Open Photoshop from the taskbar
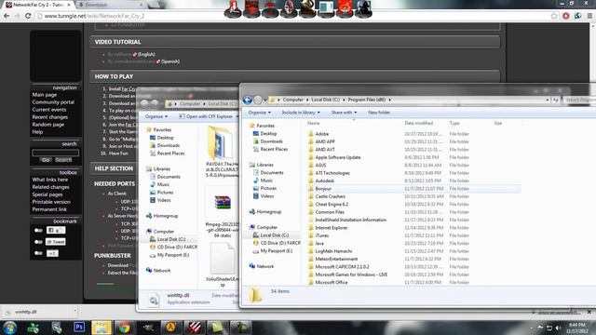The width and height of the screenshot is (596, 335). tap(79, 327)
